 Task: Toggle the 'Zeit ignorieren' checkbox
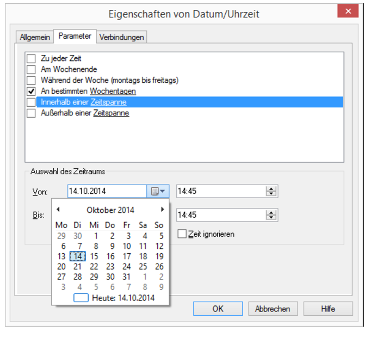pyautogui.click(x=182, y=234)
